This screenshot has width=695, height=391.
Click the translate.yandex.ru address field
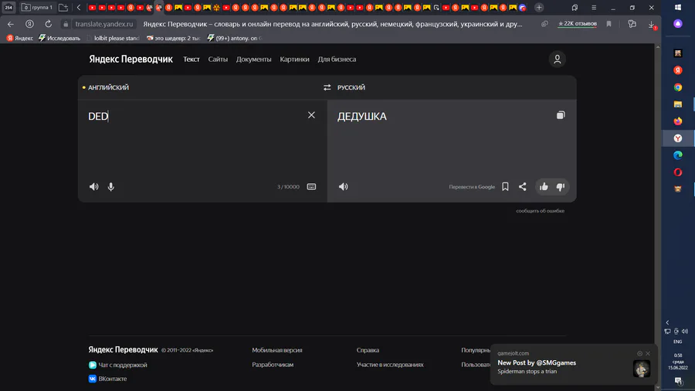coord(103,24)
